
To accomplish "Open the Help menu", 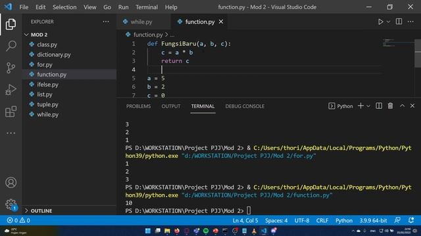I will click(171, 7).
